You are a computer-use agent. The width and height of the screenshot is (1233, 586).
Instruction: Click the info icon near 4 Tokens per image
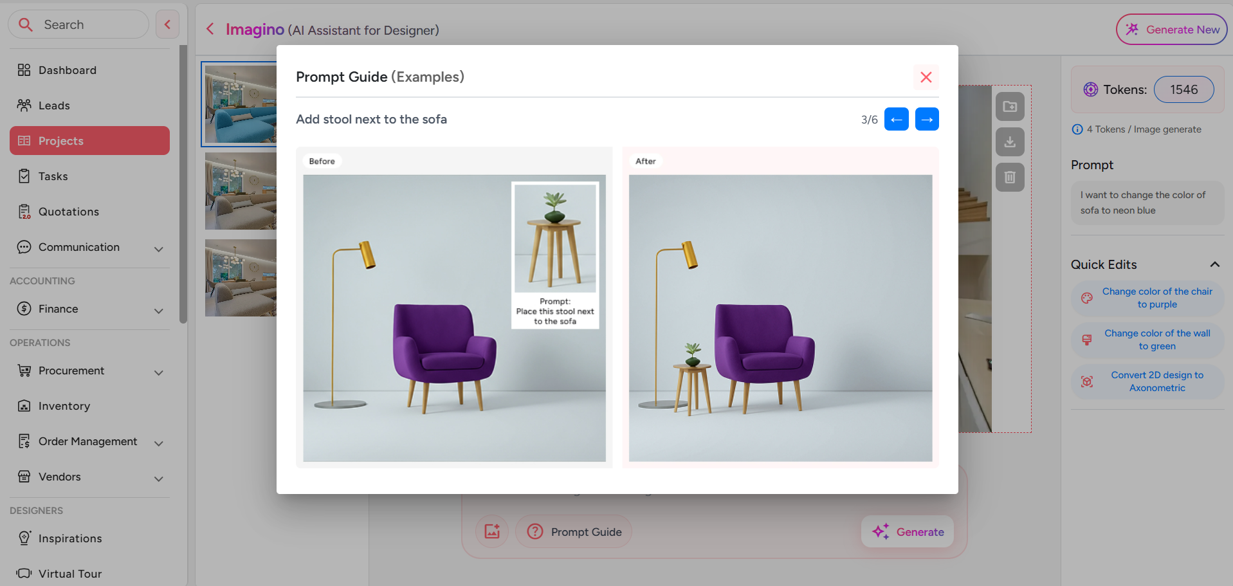point(1077,129)
